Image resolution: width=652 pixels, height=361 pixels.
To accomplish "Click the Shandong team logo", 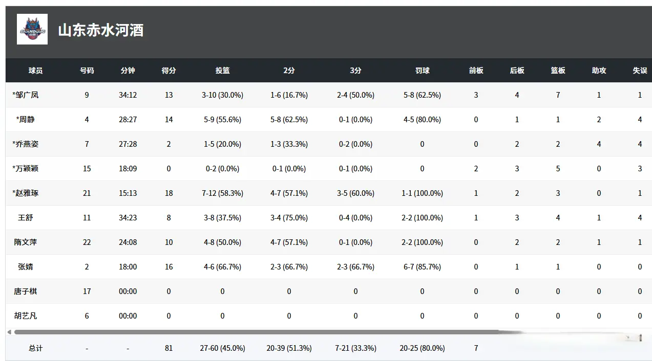I will click(x=32, y=29).
